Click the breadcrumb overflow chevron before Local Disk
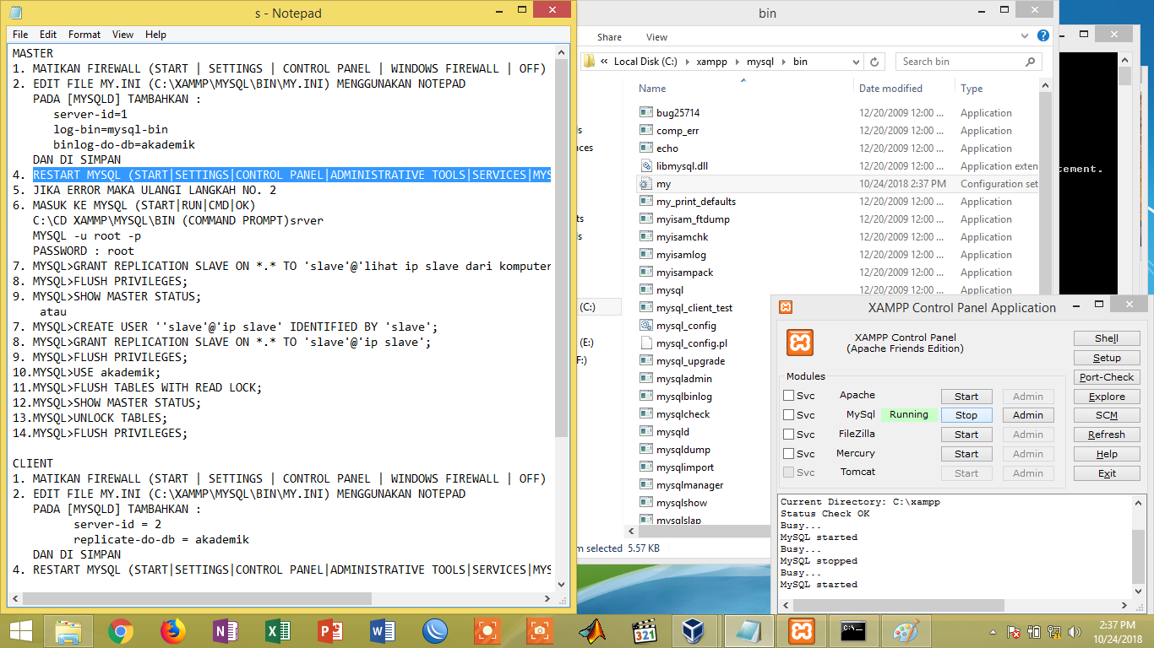 click(x=604, y=62)
